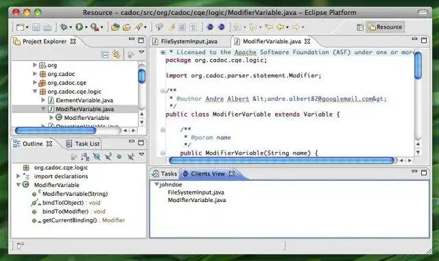This screenshot has width=439, height=261.
Task: Toggle Hide Static Members in Outline
Action: pos(108,157)
